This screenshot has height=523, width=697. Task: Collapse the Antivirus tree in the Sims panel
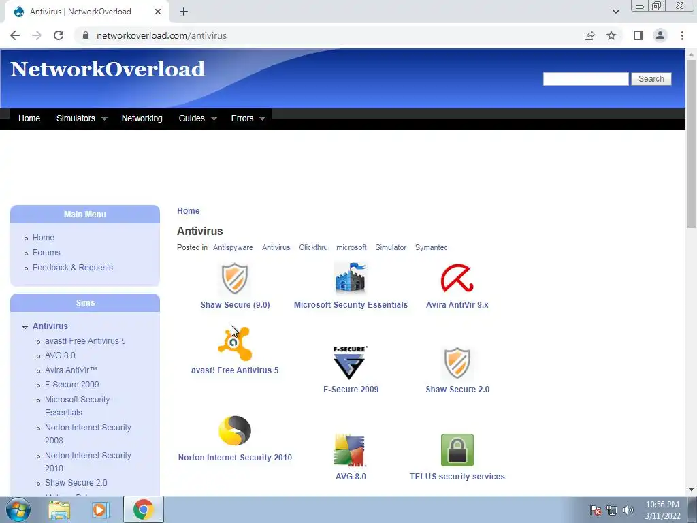click(25, 327)
